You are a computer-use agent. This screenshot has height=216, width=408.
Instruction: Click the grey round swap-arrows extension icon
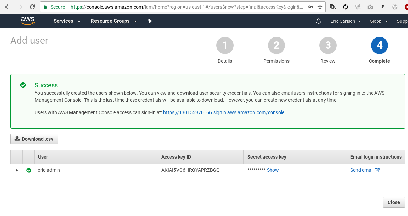click(395, 7)
